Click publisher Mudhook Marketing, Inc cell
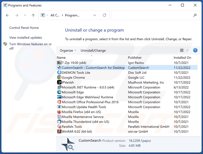The image size is (203, 154). pos(146,82)
